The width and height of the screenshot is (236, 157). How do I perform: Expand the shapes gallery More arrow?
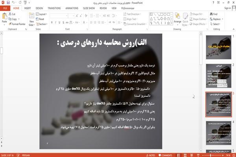(171, 23)
